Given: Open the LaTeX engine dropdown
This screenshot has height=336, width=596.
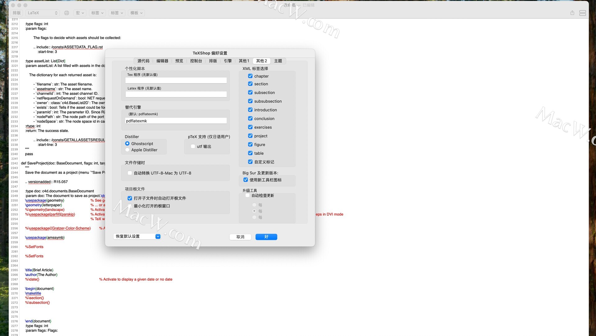Looking at the screenshot, I should 43,13.
